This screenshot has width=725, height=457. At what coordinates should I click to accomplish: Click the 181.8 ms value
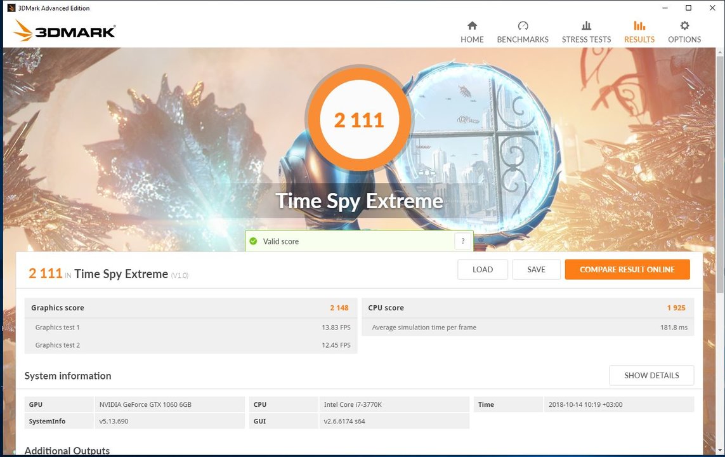(674, 328)
